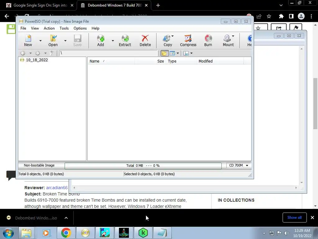Click the Chrome taskbar icon
Screen dimensions: 318x239
coord(66,233)
